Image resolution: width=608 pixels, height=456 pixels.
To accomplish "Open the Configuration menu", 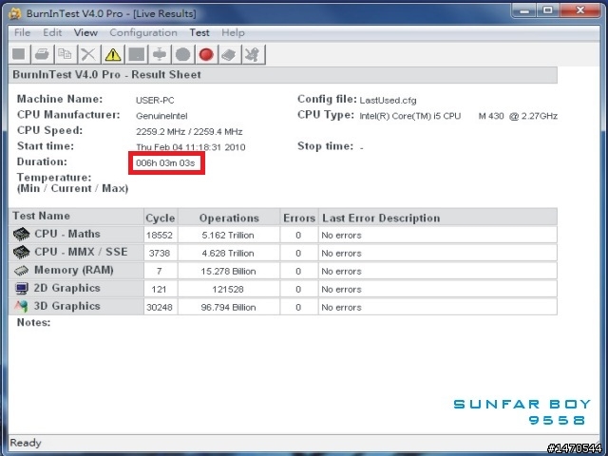I will tap(143, 32).
